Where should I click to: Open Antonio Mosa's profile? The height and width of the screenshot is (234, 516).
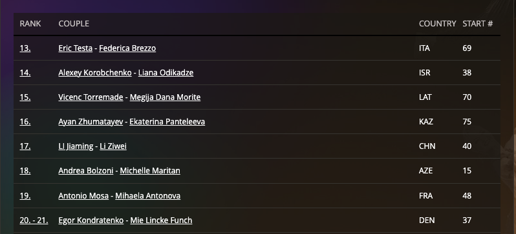pos(83,196)
